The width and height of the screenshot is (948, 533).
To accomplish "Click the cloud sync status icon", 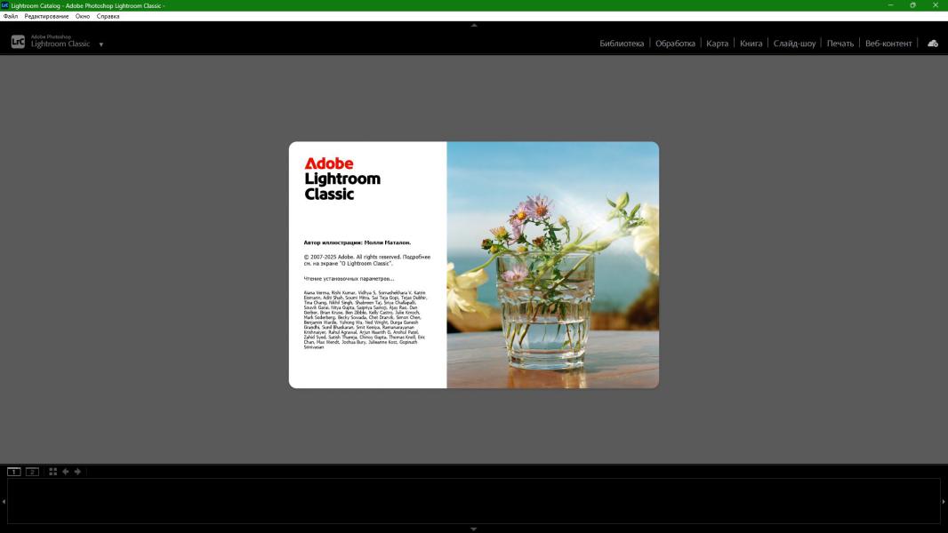I will tap(932, 43).
